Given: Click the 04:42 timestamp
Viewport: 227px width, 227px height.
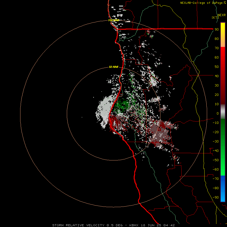Looking at the screenshot, I should tap(169, 225).
